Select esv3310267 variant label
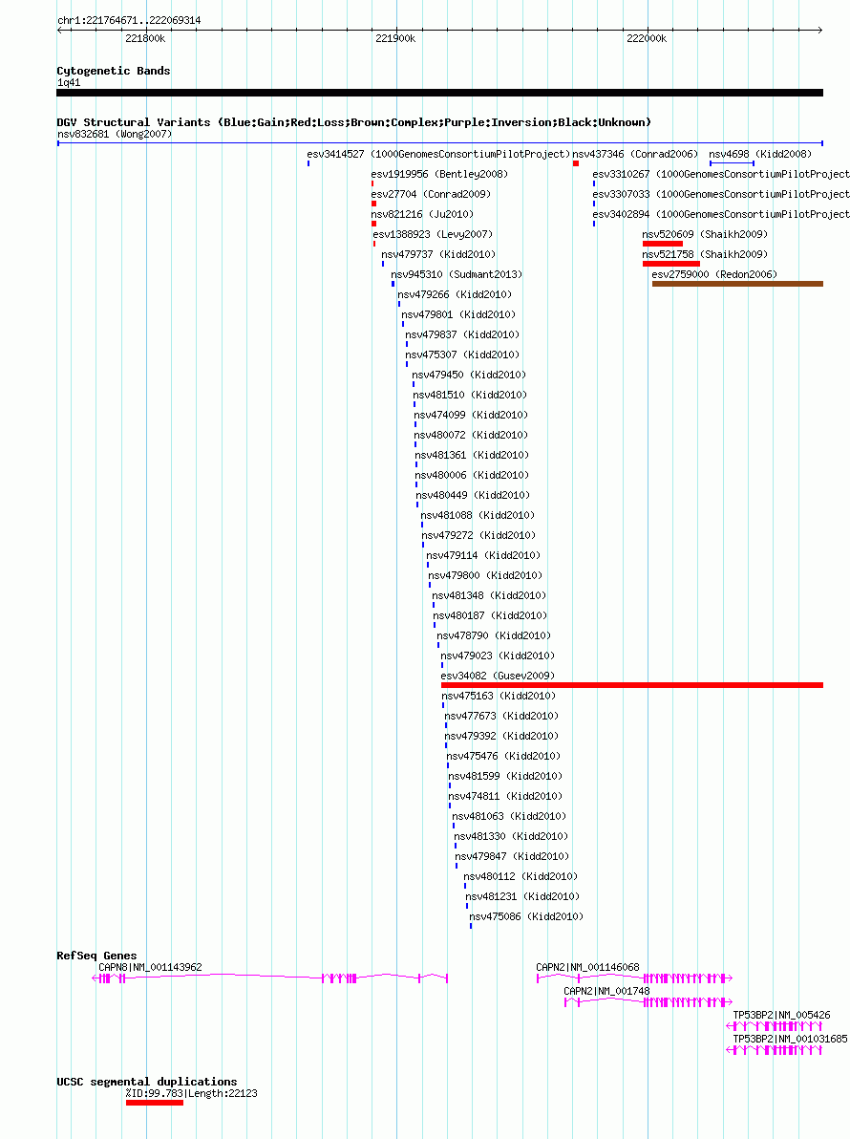Image resolution: width=850 pixels, height=1139 pixels. 721,174
